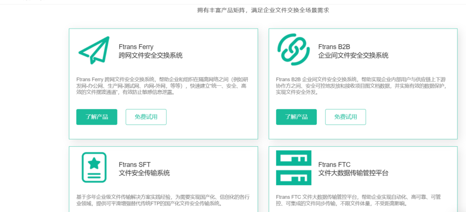Click the Ftrans SFT star document icon

pos(94,168)
